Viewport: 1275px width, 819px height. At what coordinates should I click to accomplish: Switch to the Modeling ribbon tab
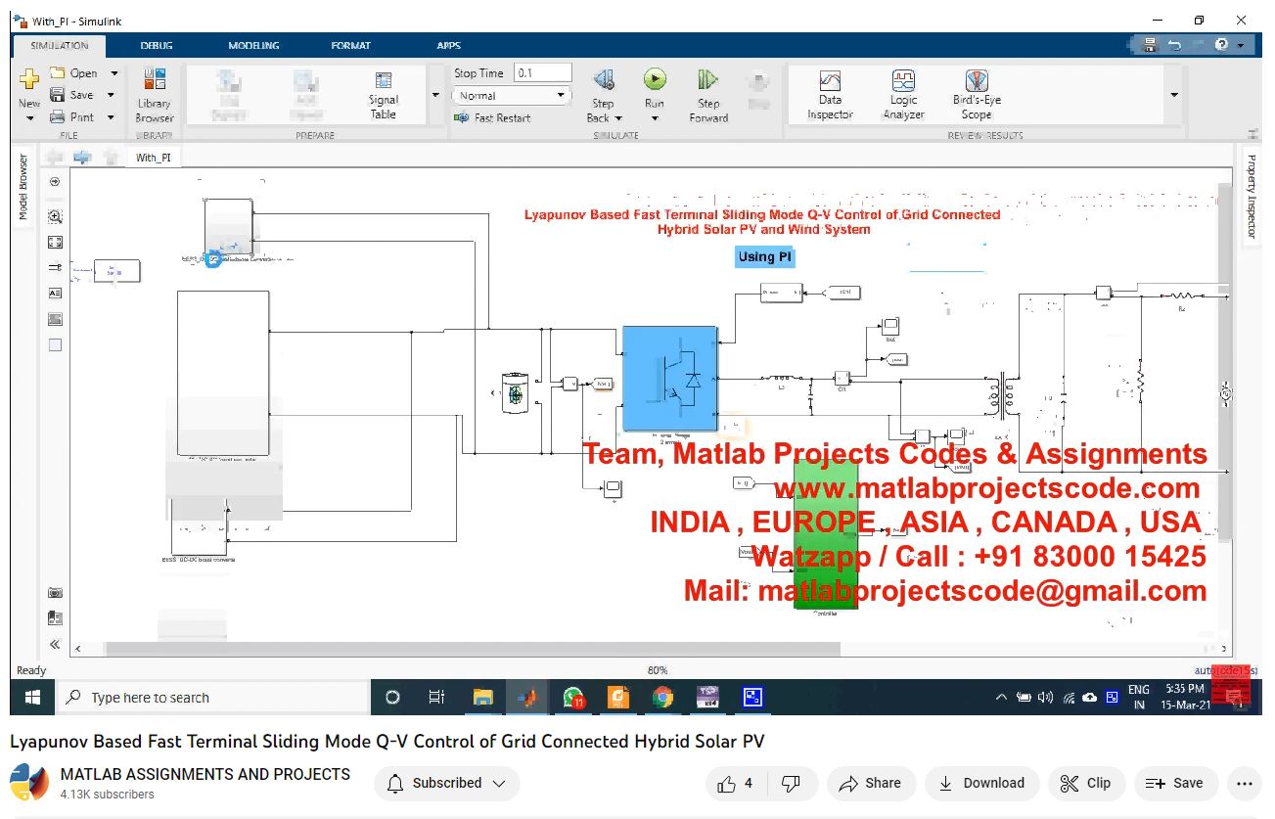253,46
